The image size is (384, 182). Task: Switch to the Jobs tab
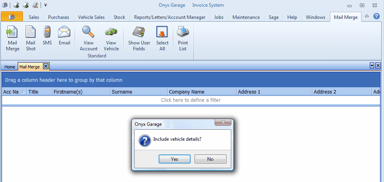(219, 17)
